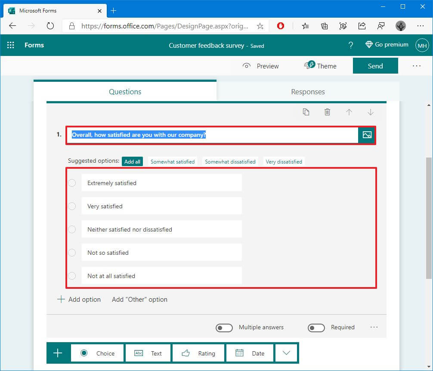Delete the question with trash icon
This screenshot has height=371, width=433.
click(x=327, y=112)
